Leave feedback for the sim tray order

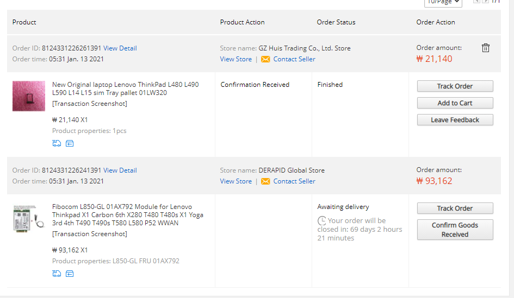pyautogui.click(x=455, y=120)
